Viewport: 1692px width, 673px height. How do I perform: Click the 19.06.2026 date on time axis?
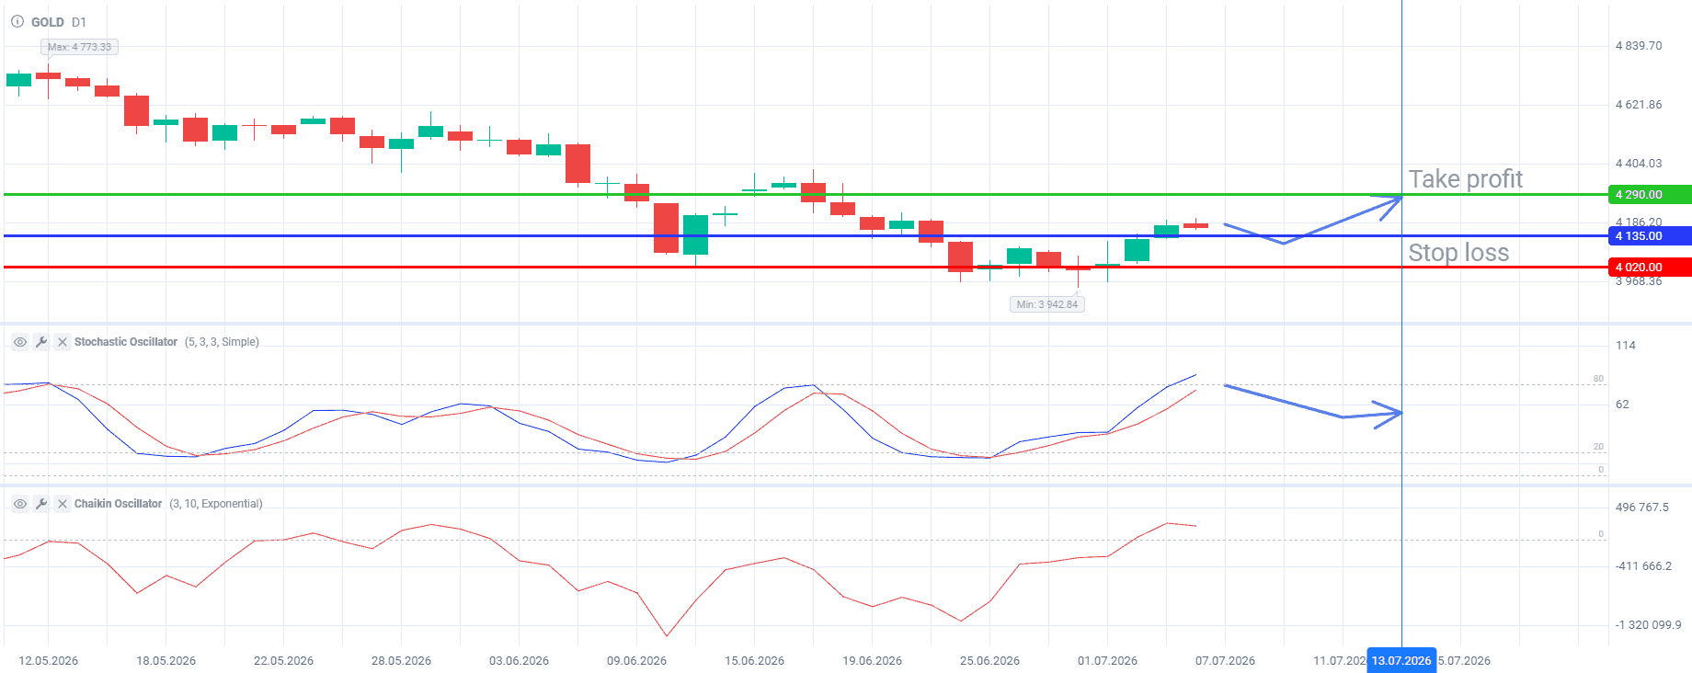(873, 661)
